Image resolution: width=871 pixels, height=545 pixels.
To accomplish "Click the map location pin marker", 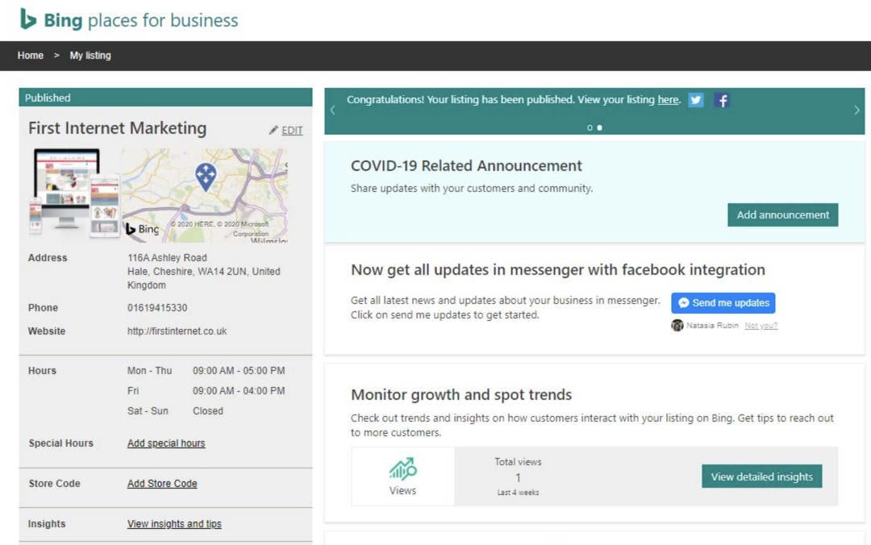I will [x=206, y=177].
